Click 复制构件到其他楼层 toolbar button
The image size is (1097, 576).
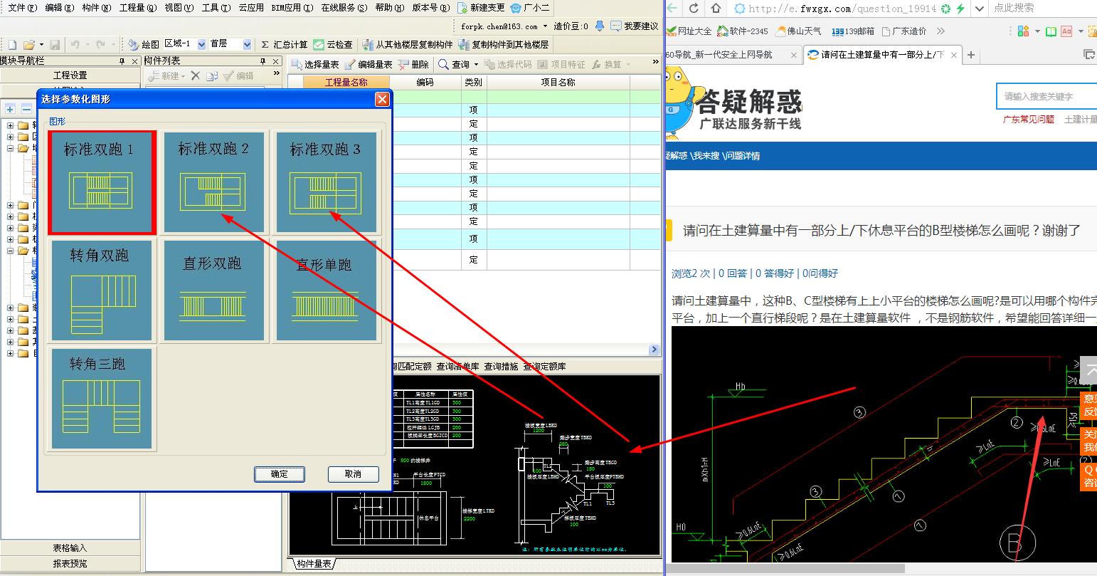point(504,44)
